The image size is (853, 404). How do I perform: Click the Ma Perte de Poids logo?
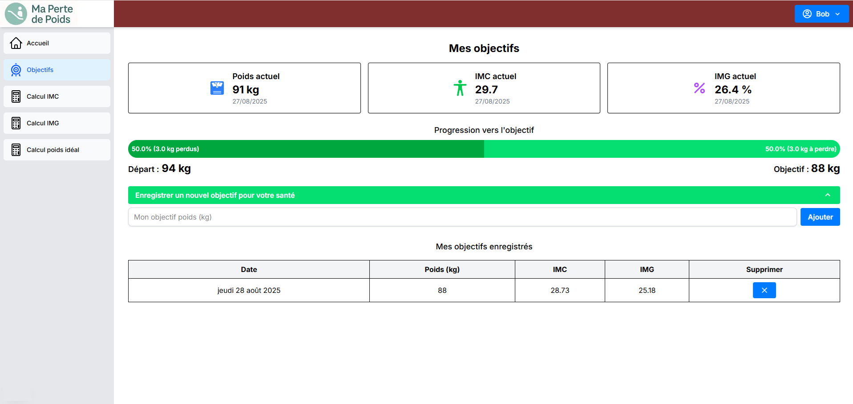pyautogui.click(x=39, y=14)
